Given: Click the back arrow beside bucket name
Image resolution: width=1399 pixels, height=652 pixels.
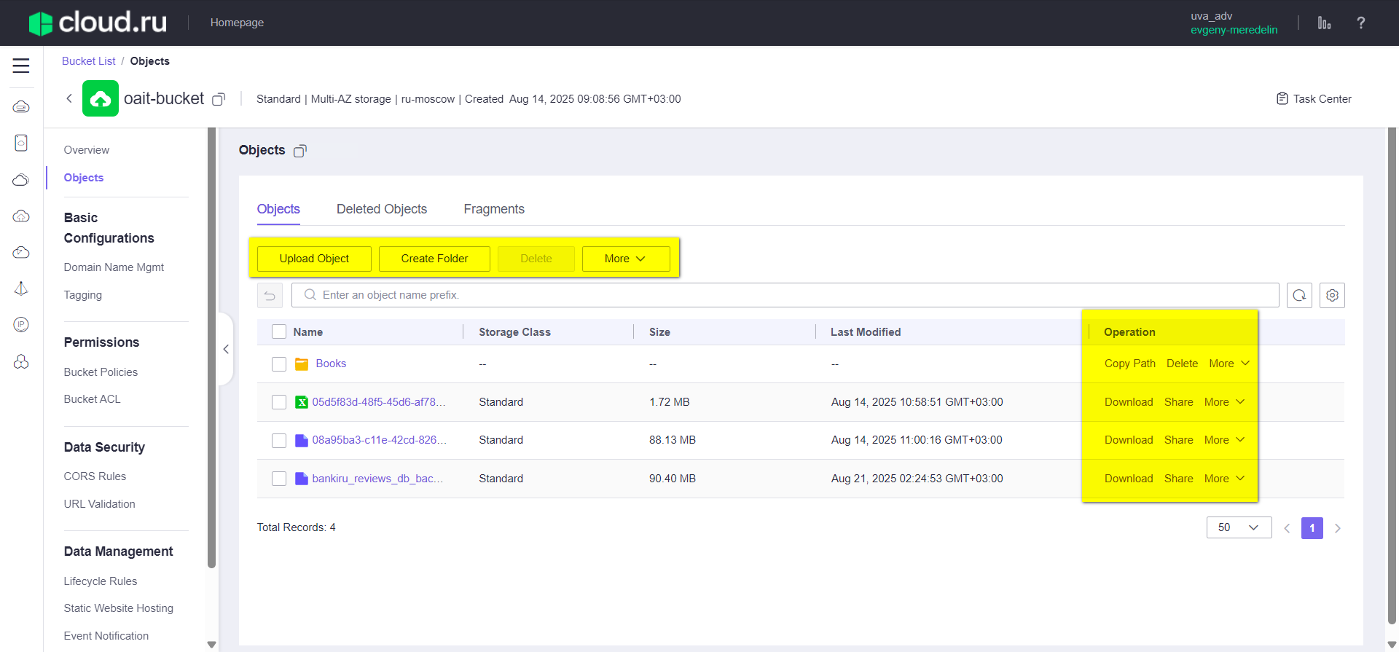Looking at the screenshot, I should pyautogui.click(x=69, y=98).
